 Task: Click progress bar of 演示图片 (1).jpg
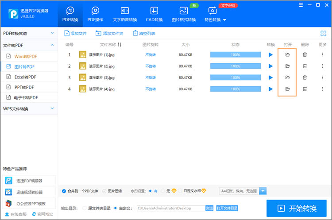235,54
